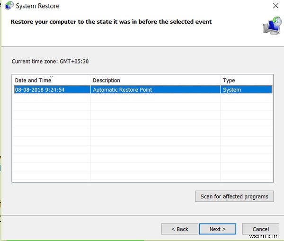The height and width of the screenshot is (241, 284).
Task: Click the divider between Date and Description columns
Action: pos(90,80)
